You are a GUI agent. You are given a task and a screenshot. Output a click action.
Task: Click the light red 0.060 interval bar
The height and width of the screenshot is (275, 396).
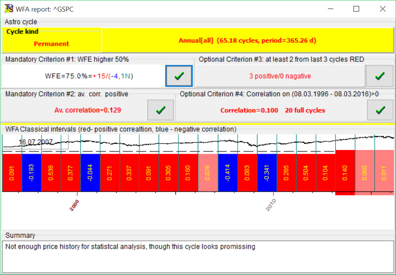click(365, 173)
